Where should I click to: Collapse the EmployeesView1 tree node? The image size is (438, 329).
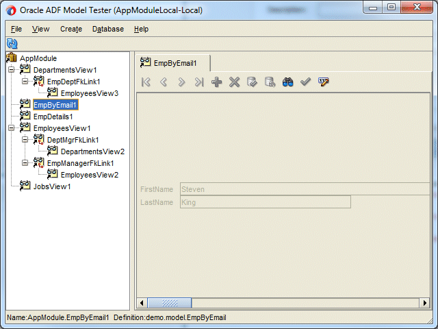click(x=11, y=128)
